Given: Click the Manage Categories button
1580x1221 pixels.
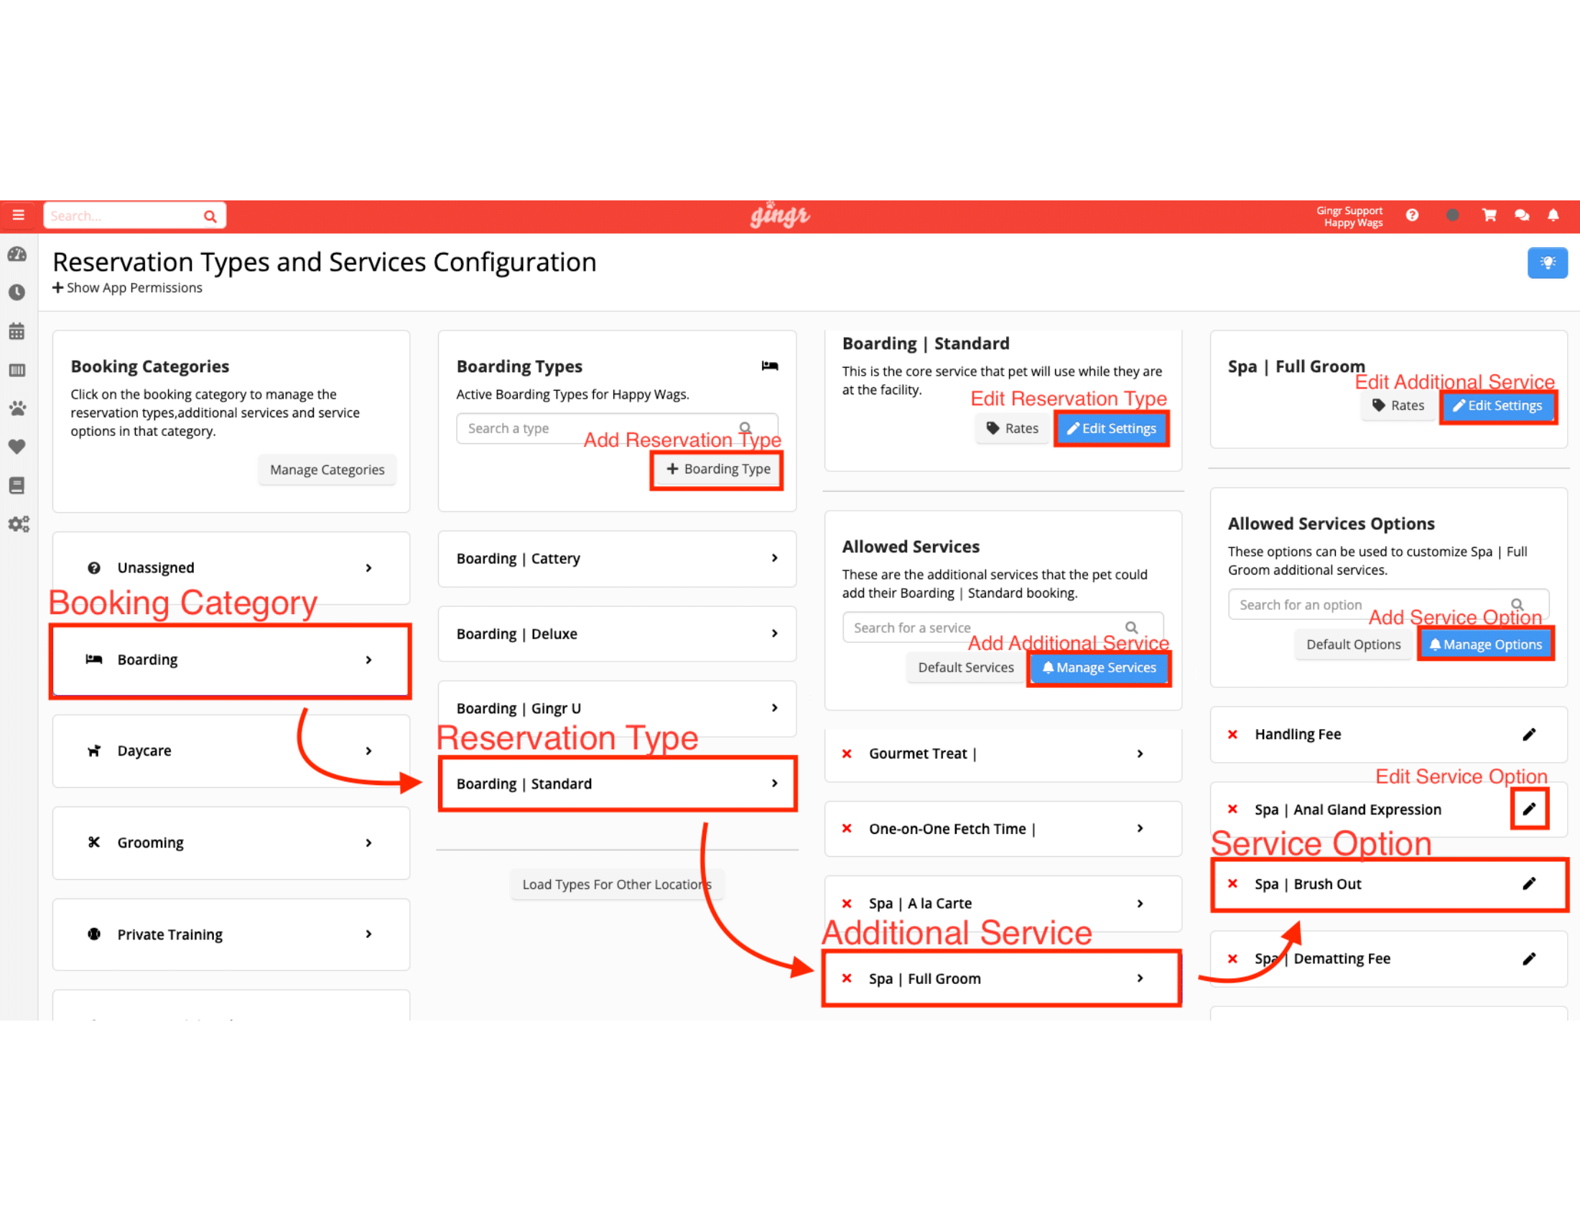Looking at the screenshot, I should coord(327,470).
